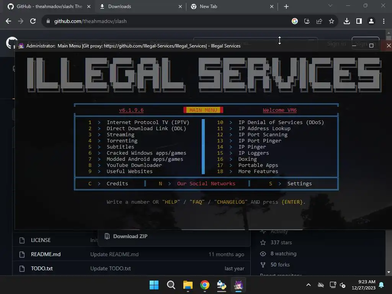Click IP Loggers entry

tap(254, 153)
